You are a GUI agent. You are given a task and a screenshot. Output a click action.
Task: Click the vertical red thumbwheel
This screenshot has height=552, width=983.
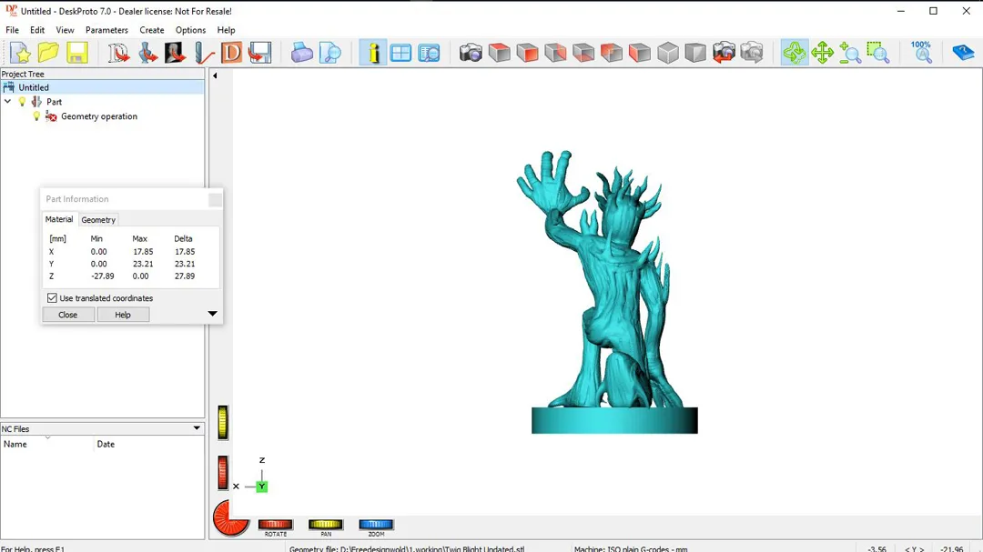[223, 473]
